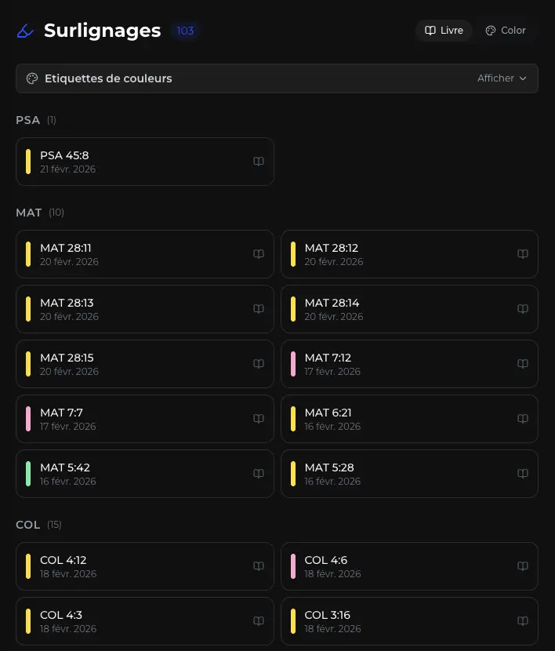Image resolution: width=555 pixels, height=651 pixels.
Task: Switch grouping to Livre view
Action: 444,31
